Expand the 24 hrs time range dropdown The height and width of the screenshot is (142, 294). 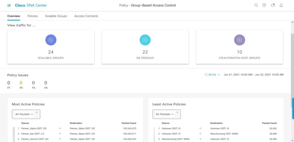212,75
